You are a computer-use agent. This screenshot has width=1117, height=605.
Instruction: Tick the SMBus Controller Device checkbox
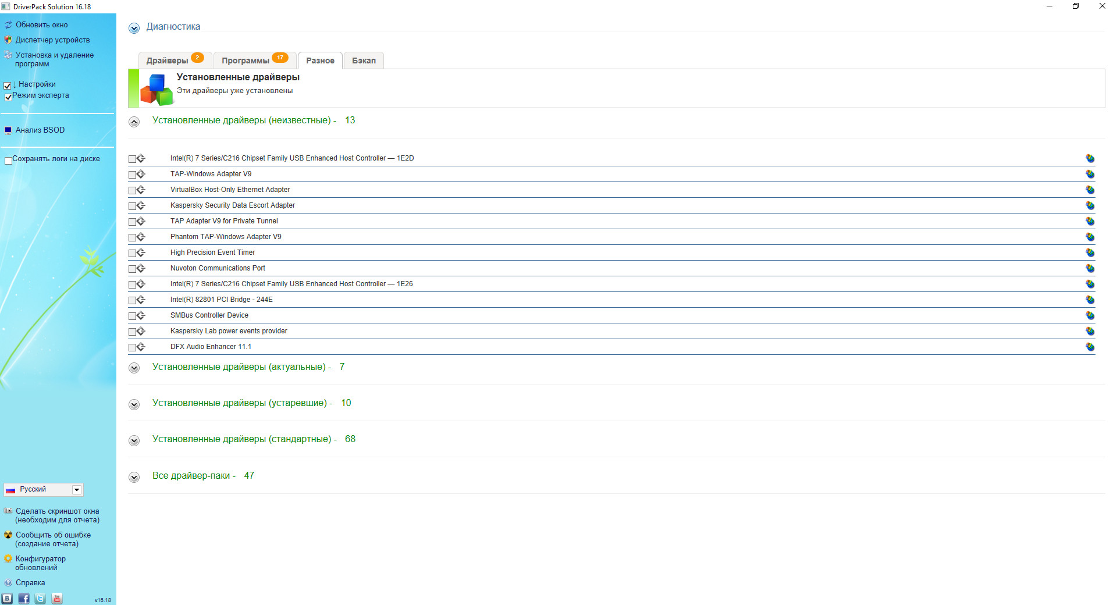click(132, 316)
